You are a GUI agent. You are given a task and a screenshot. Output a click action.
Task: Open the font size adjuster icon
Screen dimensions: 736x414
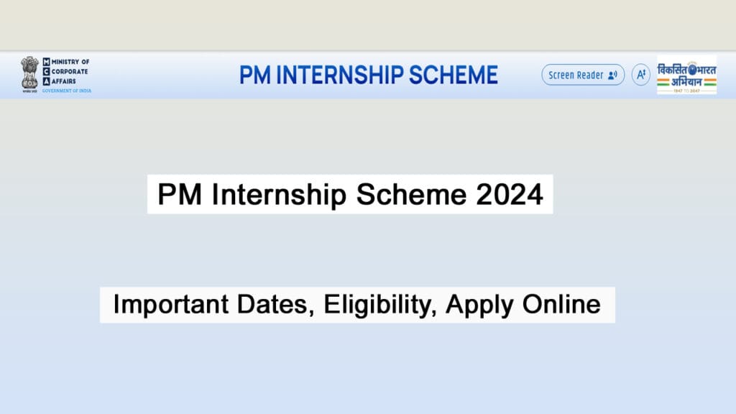[x=640, y=75]
